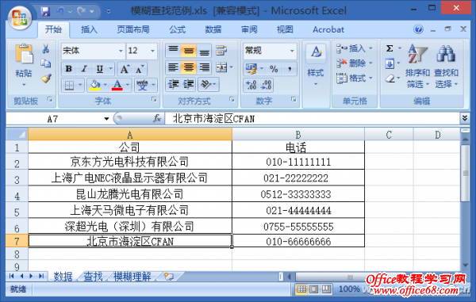Image resolution: width=476 pixels, height=302 pixels.
Task: Apply red font color
Action: pyautogui.click(x=117, y=85)
